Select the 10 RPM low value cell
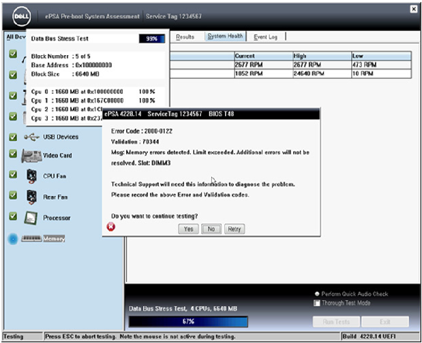The height and width of the screenshot is (343, 422). tap(381, 73)
